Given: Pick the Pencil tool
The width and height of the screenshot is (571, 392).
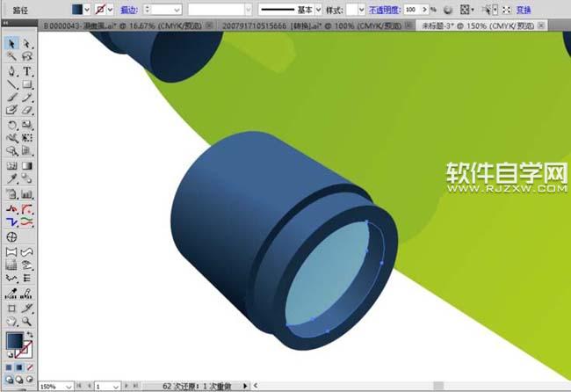Looking at the screenshot, I should (26, 98).
